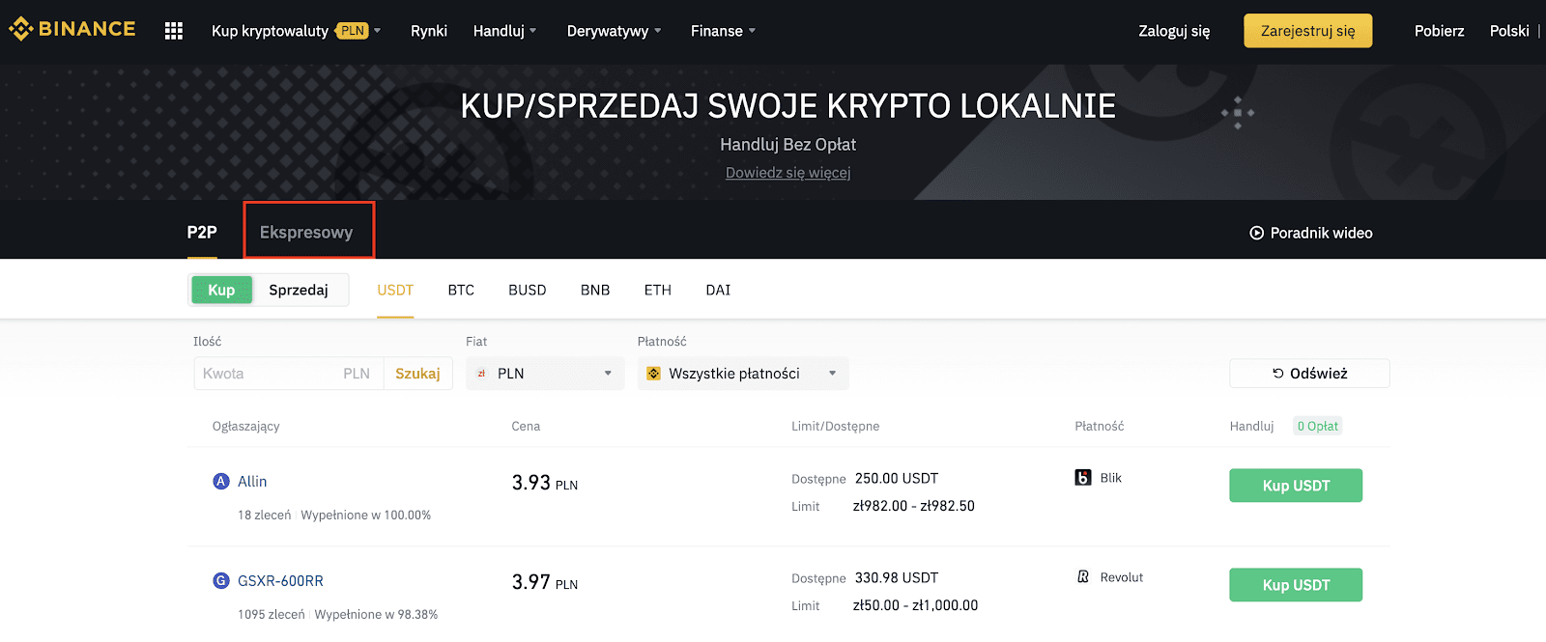This screenshot has width=1546, height=642.
Task: Select the DAI coin tab
Action: click(718, 290)
